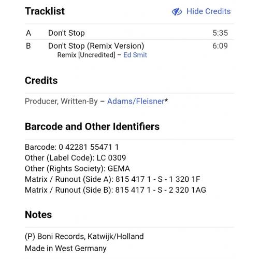Click the Side B matrix runout line

(x=116, y=190)
